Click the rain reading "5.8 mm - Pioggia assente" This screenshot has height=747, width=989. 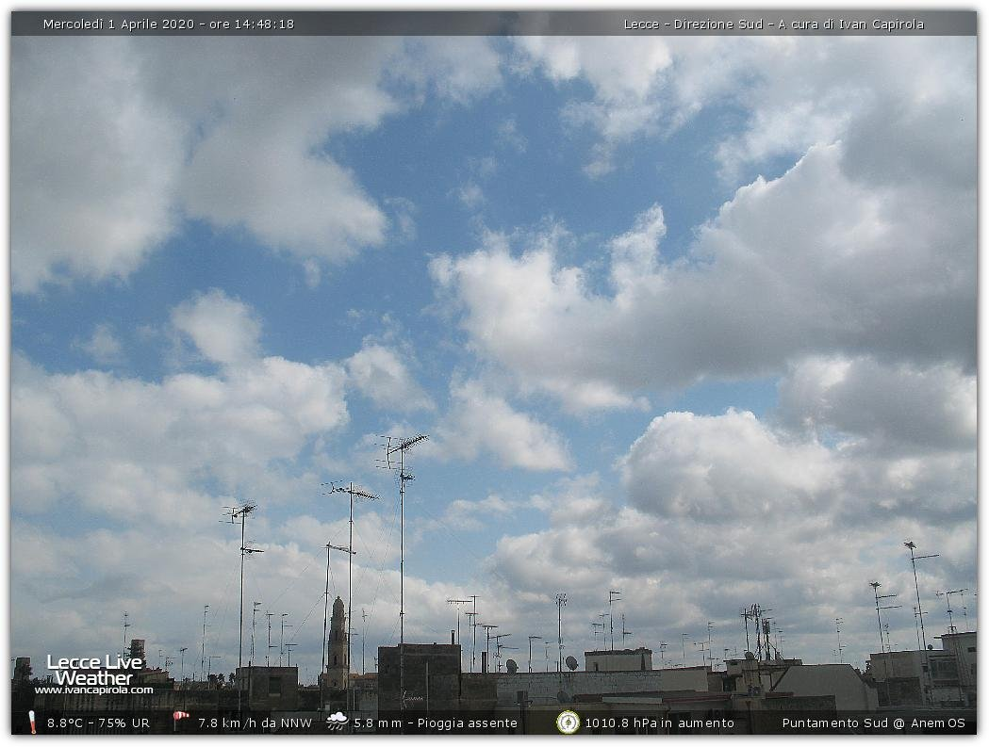pyautogui.click(x=436, y=723)
